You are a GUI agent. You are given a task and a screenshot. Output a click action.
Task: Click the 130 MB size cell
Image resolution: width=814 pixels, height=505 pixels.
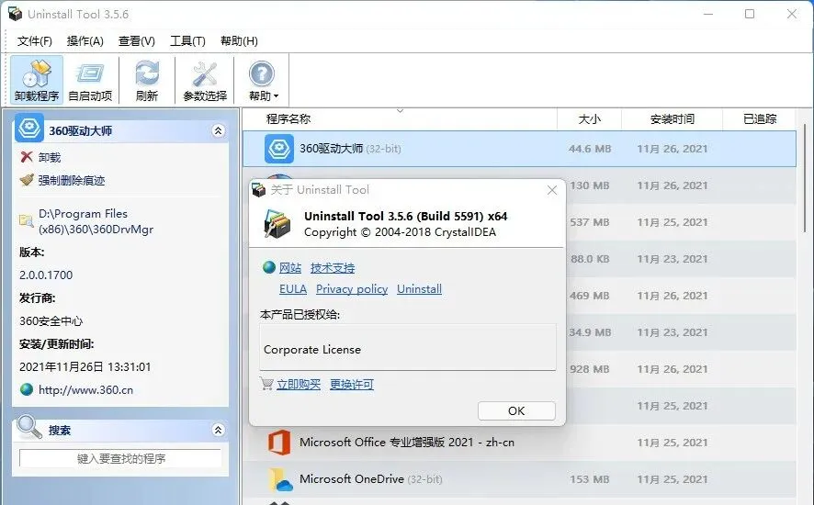590,185
